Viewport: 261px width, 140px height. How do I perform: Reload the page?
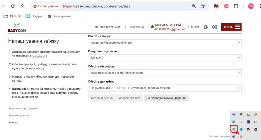click(13, 6)
